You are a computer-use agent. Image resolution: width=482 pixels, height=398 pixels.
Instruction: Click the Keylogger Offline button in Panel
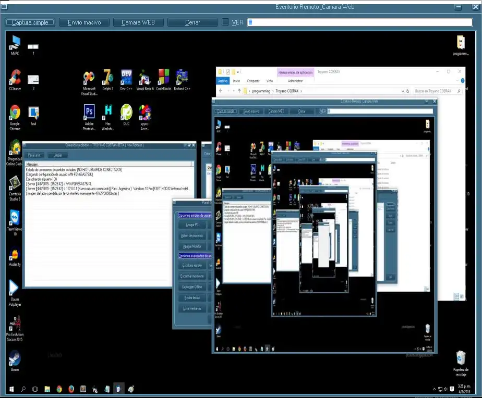pos(192,287)
